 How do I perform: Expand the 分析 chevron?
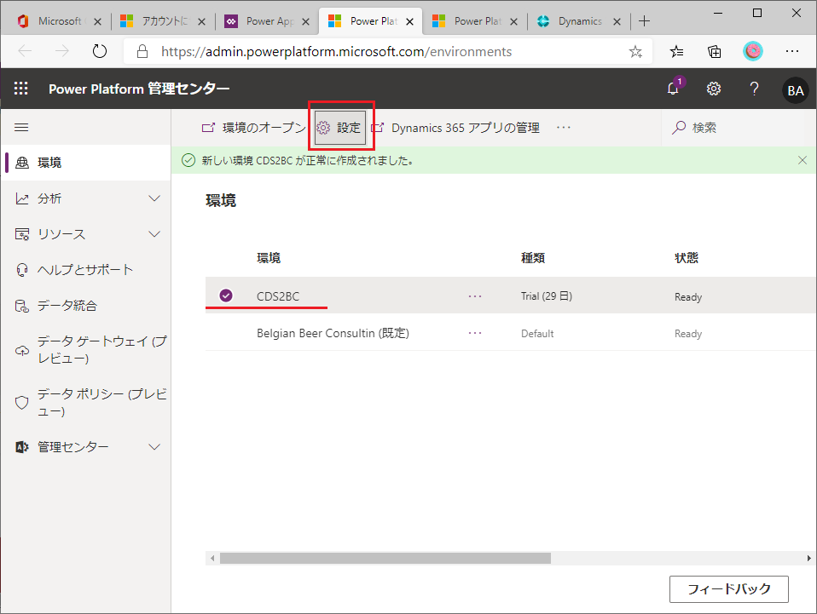coord(154,198)
